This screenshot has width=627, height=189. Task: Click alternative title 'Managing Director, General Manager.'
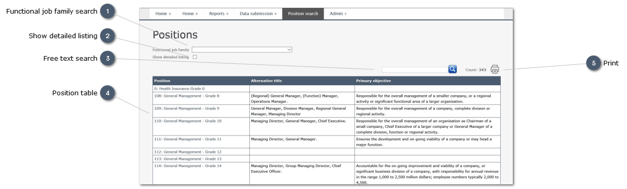click(x=283, y=139)
